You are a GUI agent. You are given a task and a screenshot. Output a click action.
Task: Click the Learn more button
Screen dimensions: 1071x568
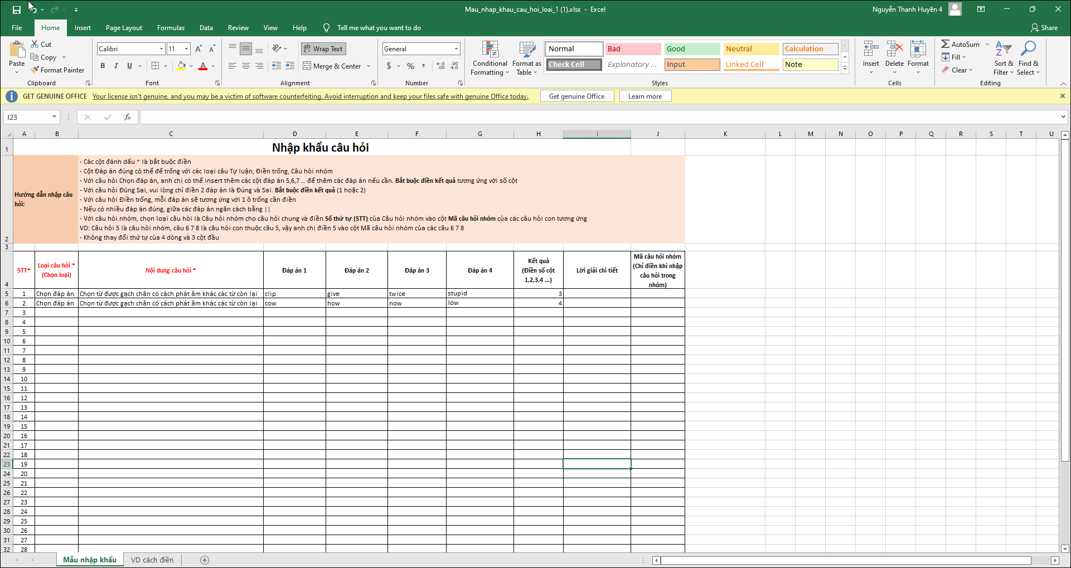point(645,96)
